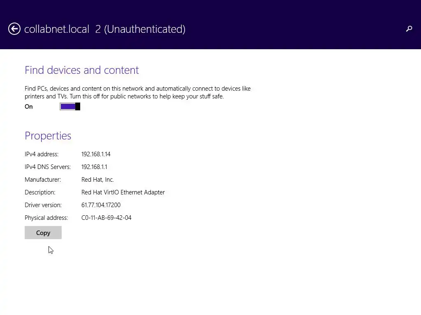This screenshot has width=421, height=315.
Task: Click the DNS server value 192.168.1.1
Action: tap(94, 167)
